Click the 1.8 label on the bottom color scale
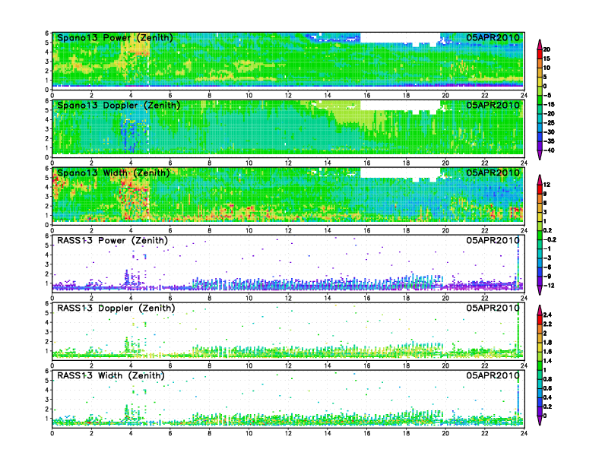The width and height of the screenshot is (602, 465). (x=547, y=343)
